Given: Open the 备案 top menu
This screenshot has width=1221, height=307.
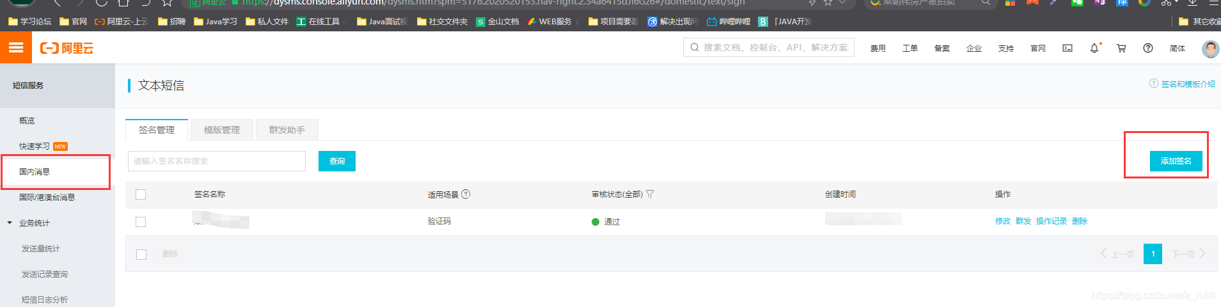Looking at the screenshot, I should pyautogui.click(x=942, y=49).
